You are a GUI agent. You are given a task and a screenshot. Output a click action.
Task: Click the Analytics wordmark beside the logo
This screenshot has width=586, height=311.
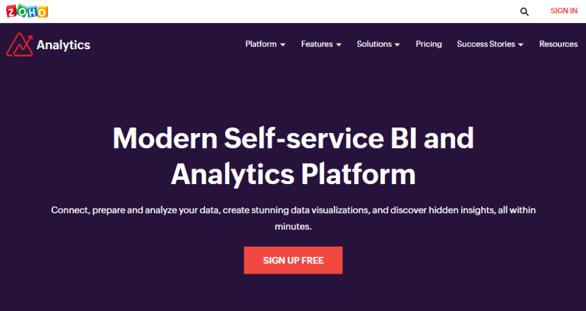(x=63, y=45)
